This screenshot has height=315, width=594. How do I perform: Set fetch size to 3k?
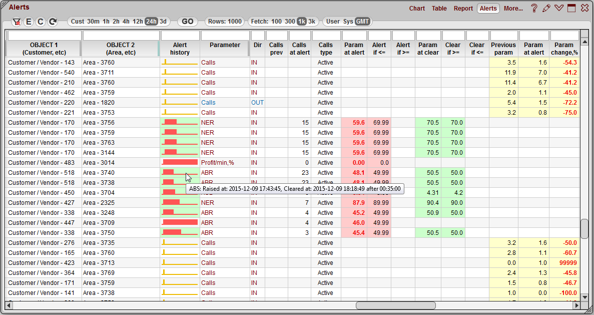point(311,22)
